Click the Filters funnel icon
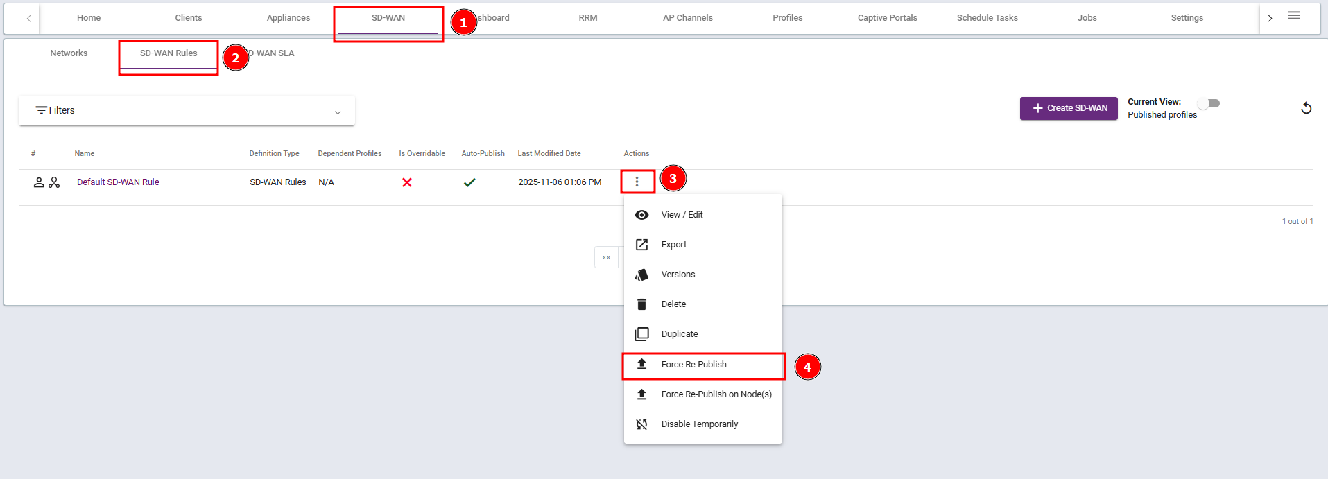The width and height of the screenshot is (1328, 479). 42,110
